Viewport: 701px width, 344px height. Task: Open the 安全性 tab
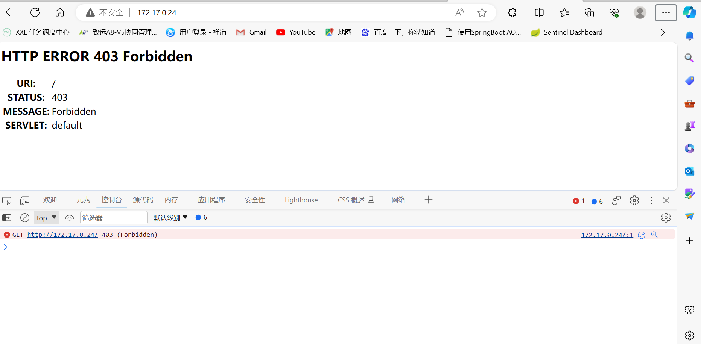coord(255,200)
